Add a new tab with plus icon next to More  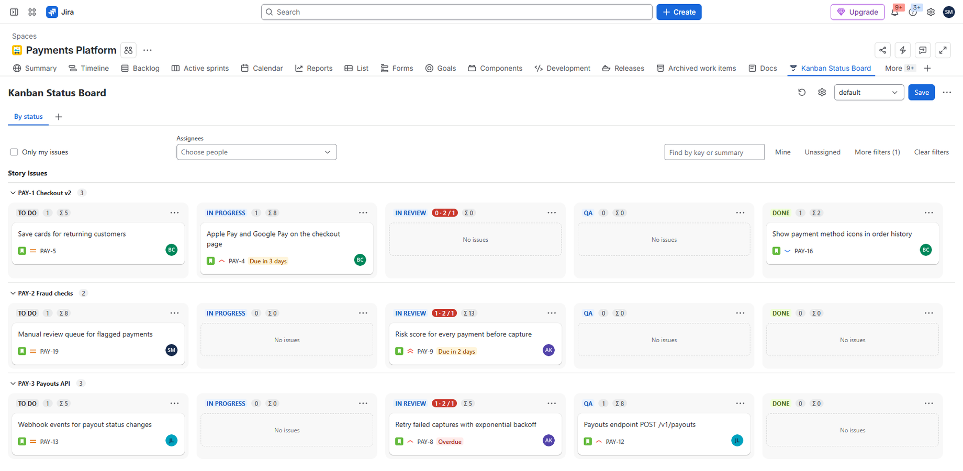tap(927, 69)
